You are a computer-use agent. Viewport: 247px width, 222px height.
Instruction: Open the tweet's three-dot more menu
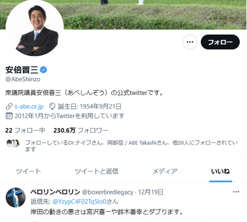coord(236,192)
